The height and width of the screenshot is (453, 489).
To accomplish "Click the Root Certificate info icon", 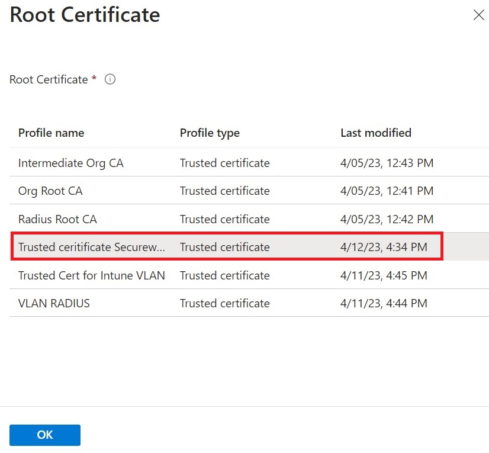I will coord(110,79).
